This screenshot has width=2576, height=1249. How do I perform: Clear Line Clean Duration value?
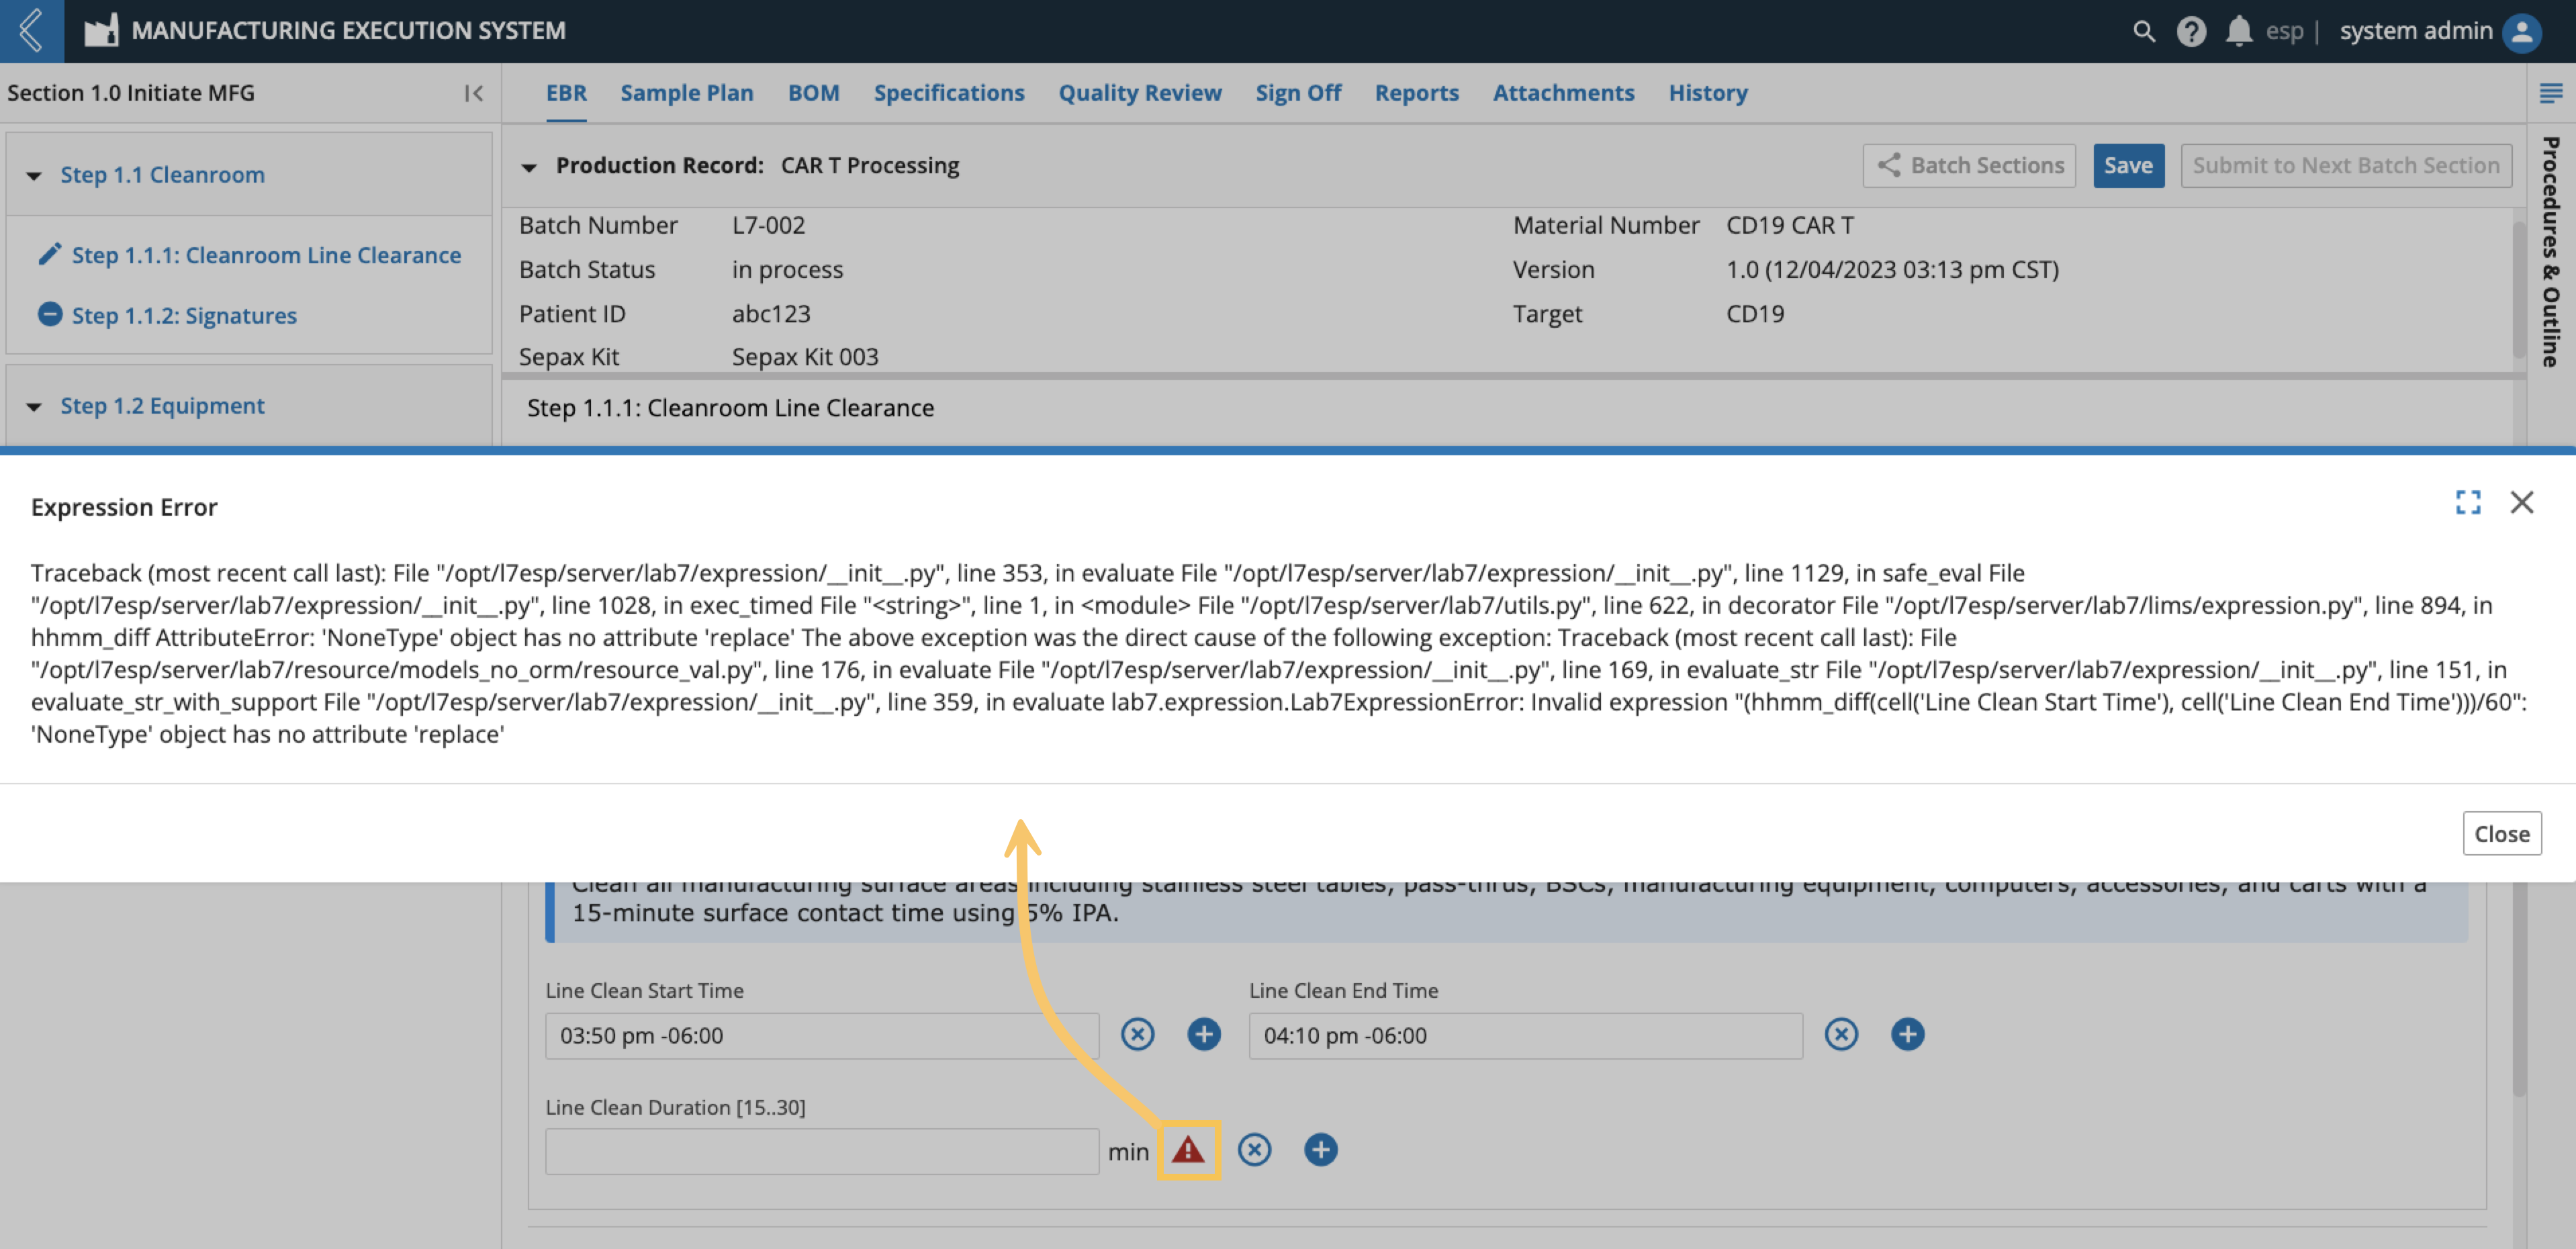coord(1254,1150)
